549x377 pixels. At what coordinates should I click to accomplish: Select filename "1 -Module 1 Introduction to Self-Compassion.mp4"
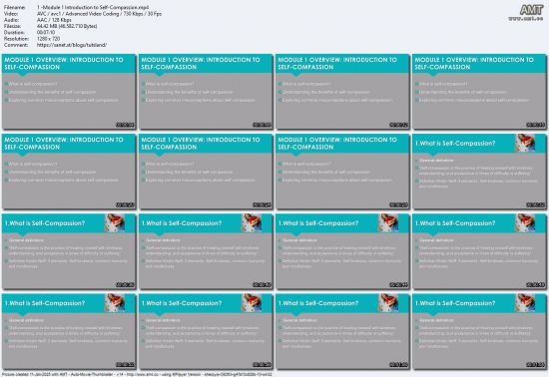tap(93, 7)
